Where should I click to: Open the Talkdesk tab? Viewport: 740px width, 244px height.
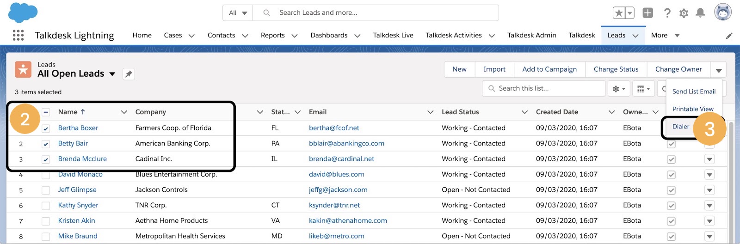click(x=582, y=35)
